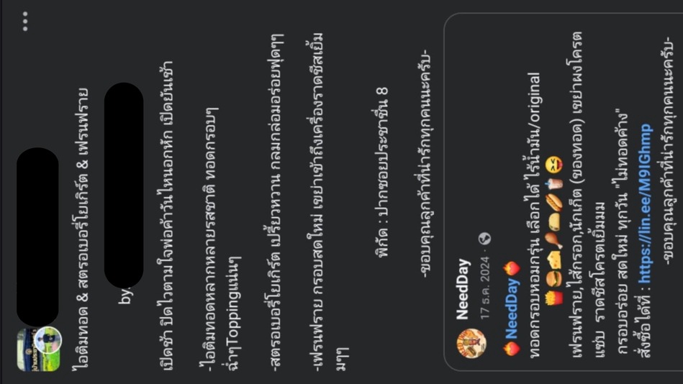
Task: Select the ไอติมทอด & สตรอเบอรี่โยเกิร์ต title line
Action: click(x=82, y=229)
